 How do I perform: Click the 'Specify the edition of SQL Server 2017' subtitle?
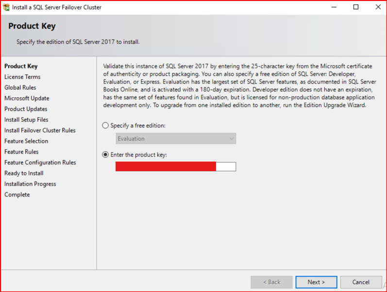(78, 42)
